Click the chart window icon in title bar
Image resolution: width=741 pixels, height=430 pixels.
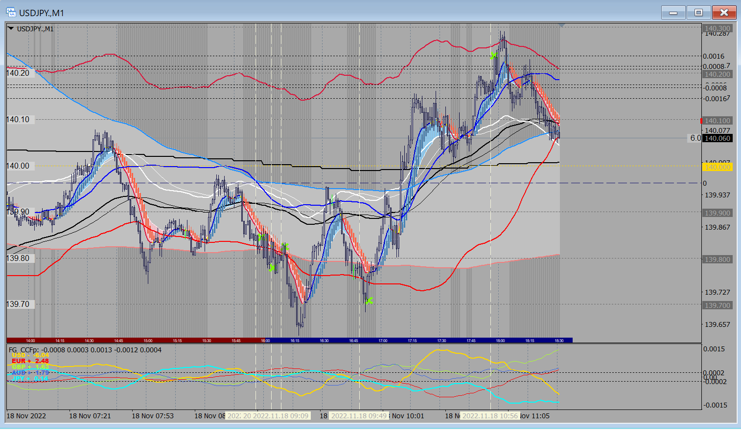click(10, 12)
